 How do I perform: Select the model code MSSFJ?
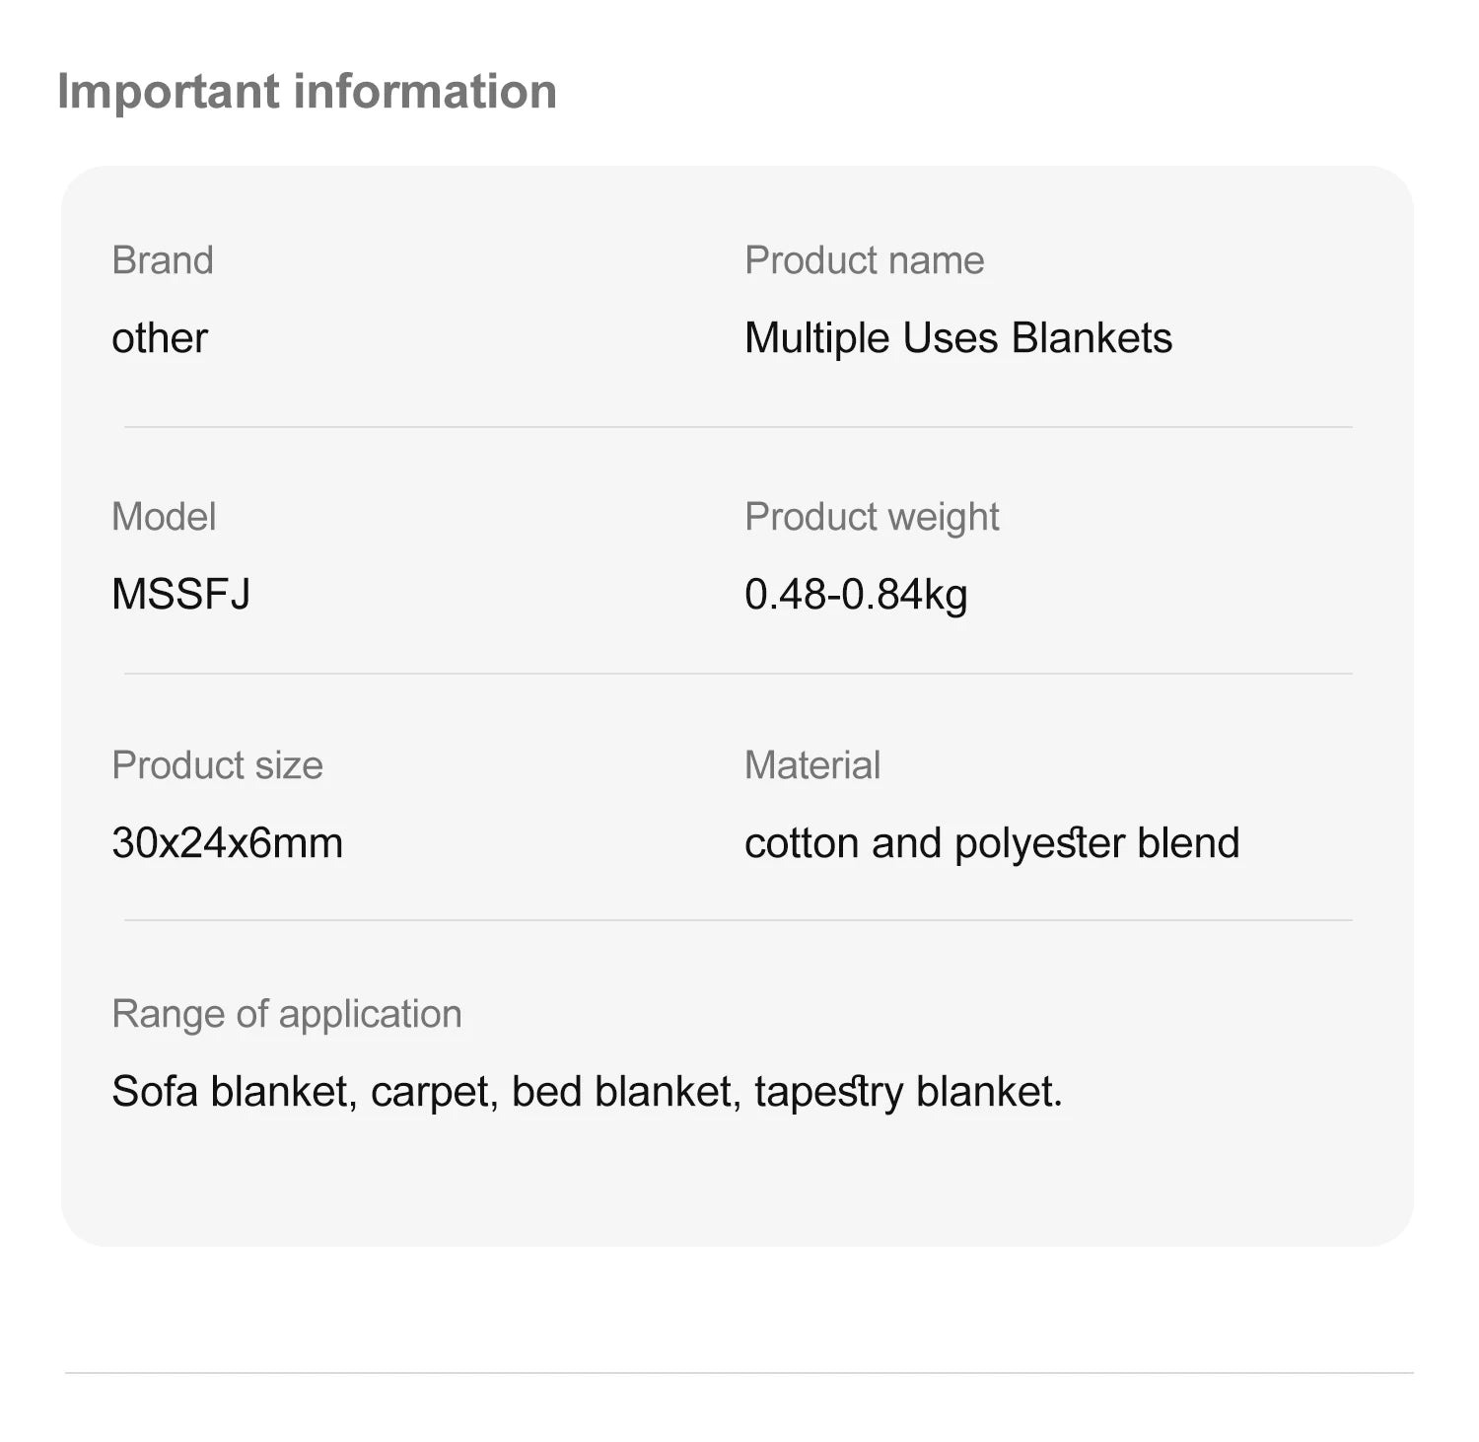[180, 595]
